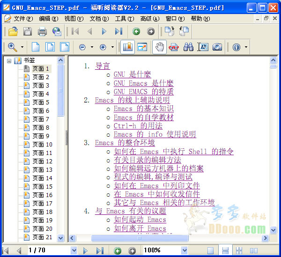Click the Print icon
Viewport: 281px width, 257px height.
(42, 31)
